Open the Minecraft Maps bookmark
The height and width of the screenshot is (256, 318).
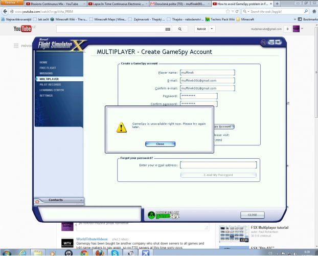coord(108,19)
